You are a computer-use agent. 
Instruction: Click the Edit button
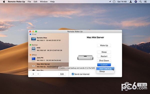62,74
